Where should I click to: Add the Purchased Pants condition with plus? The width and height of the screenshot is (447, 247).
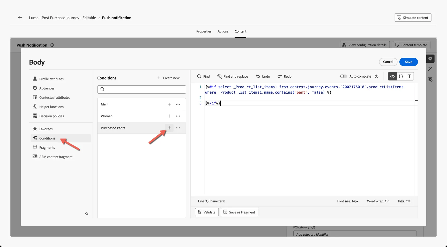(x=169, y=128)
